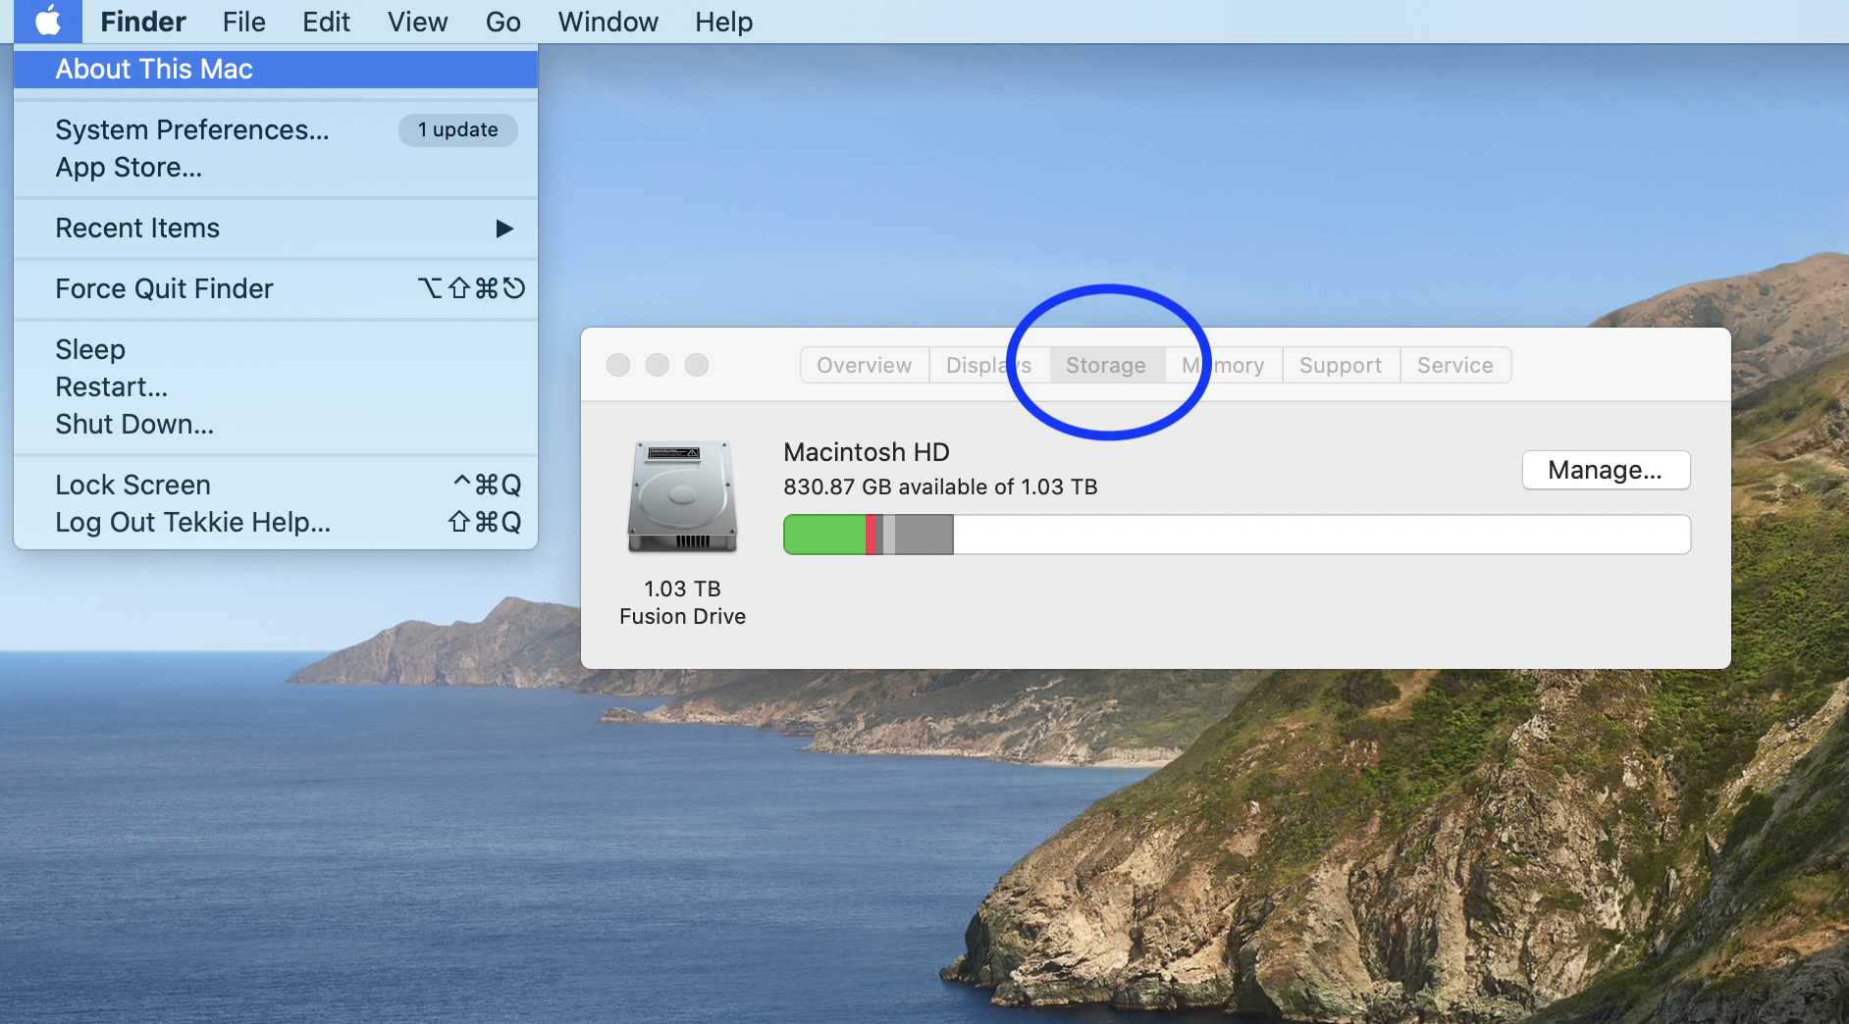This screenshot has height=1024, width=1849.
Task: Choose Force Quit Finder
Action: click(276, 288)
